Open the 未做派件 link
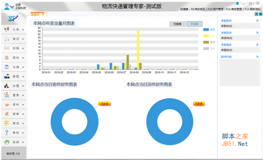 pos(226,32)
